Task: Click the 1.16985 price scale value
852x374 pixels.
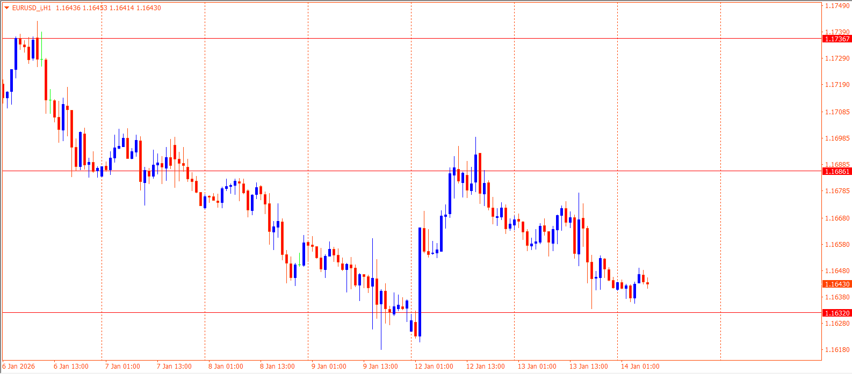Action: [x=837, y=138]
